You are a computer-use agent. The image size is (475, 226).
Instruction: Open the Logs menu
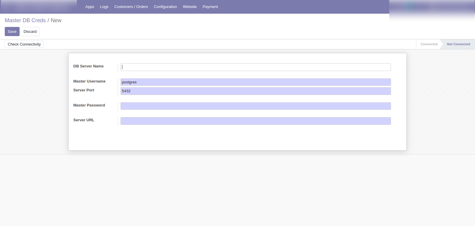[x=104, y=7]
